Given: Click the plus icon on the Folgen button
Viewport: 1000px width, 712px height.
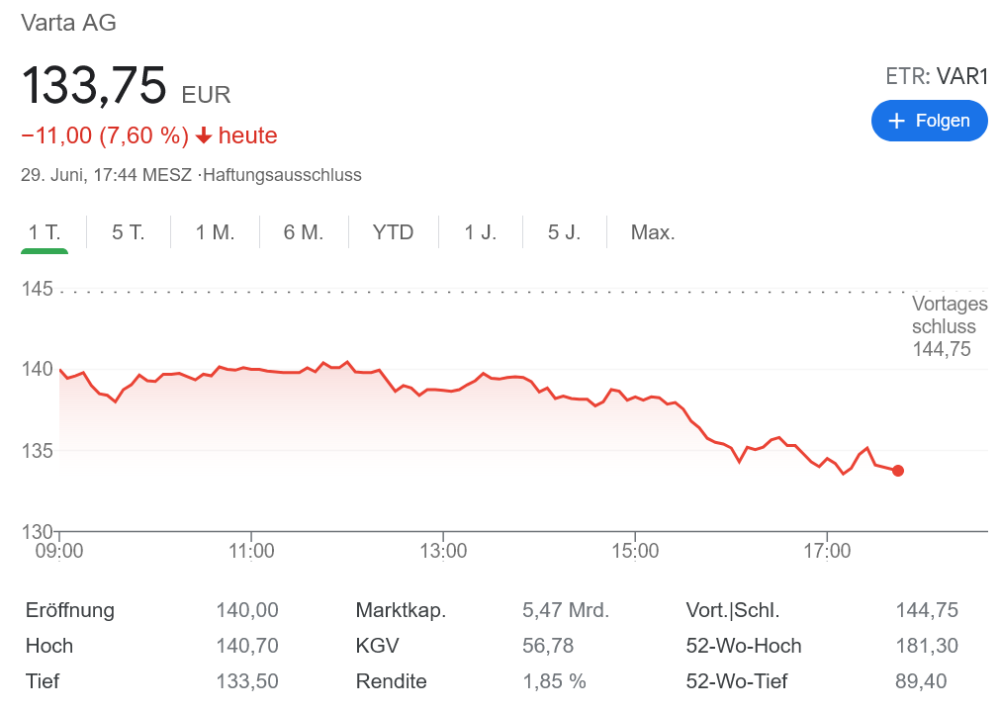Looking at the screenshot, I should pyautogui.click(x=897, y=121).
